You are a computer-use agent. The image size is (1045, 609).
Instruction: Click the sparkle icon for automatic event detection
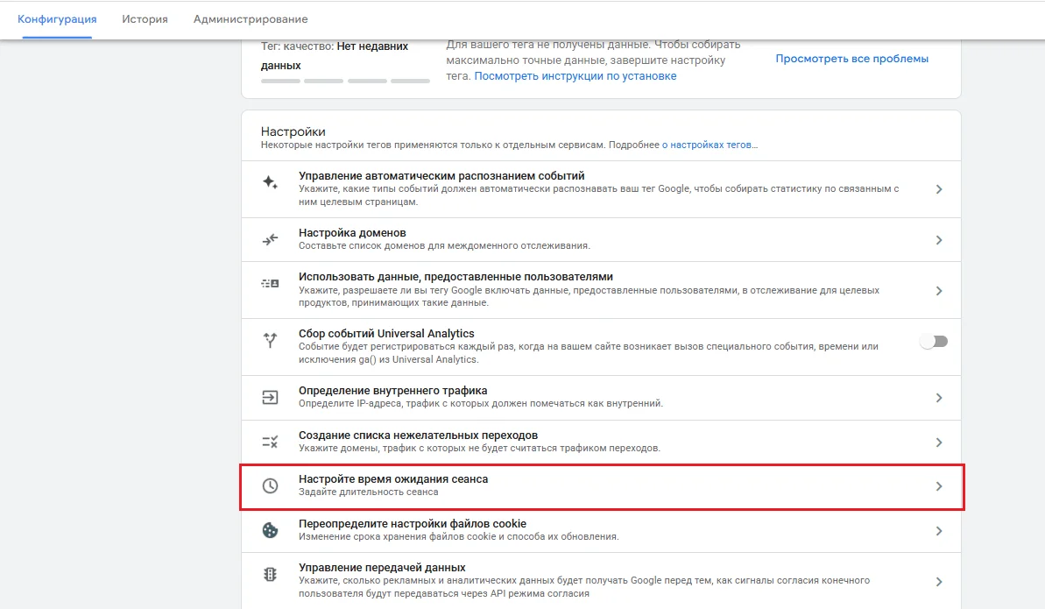(x=270, y=182)
